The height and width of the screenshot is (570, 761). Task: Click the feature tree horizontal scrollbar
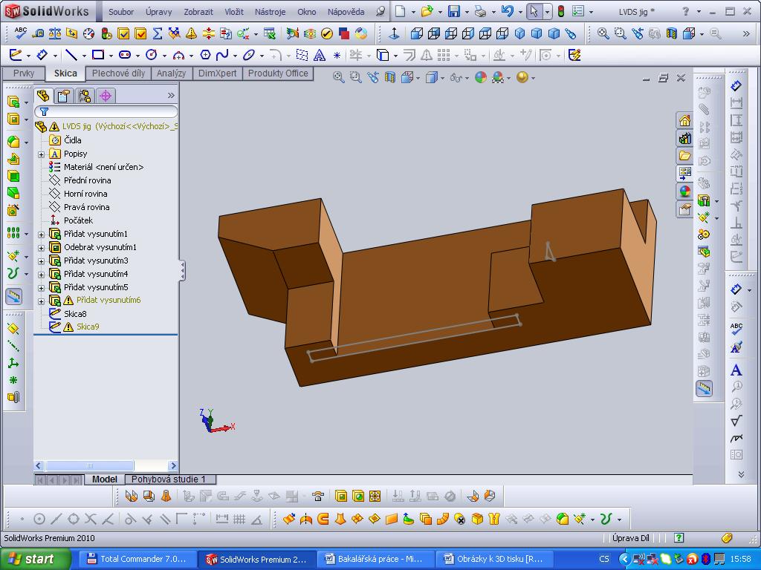point(106,466)
